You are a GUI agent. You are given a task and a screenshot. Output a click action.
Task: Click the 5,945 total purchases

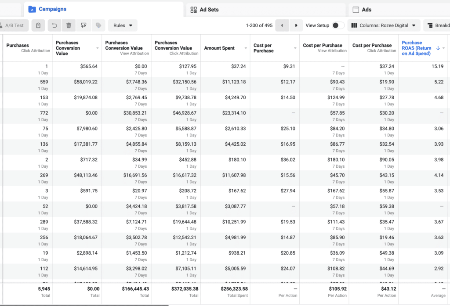44,289
